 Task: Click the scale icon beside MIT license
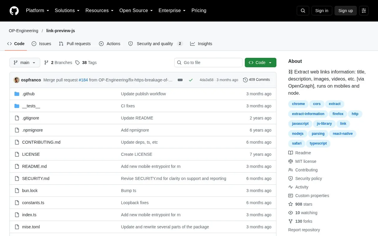coord(291,161)
